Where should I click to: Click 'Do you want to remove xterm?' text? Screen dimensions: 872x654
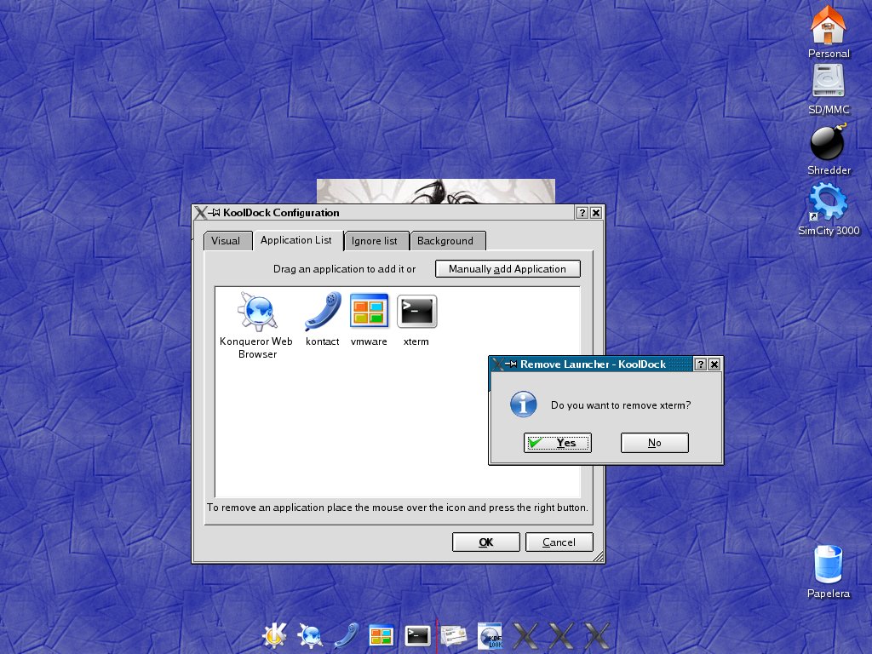621,405
